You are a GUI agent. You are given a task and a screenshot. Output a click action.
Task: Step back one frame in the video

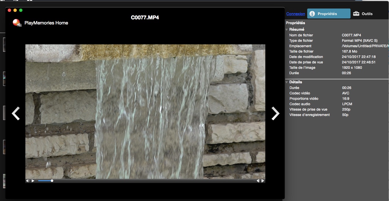258,181
